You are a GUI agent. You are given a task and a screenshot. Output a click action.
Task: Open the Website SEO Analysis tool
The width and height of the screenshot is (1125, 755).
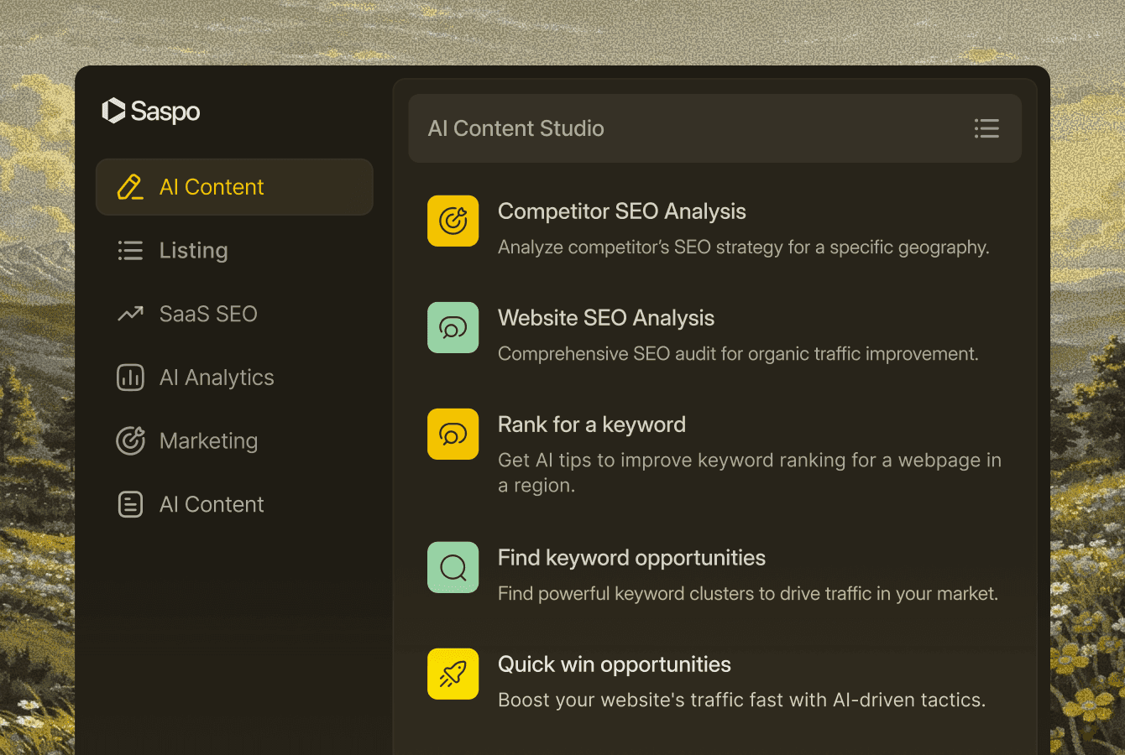coord(606,318)
